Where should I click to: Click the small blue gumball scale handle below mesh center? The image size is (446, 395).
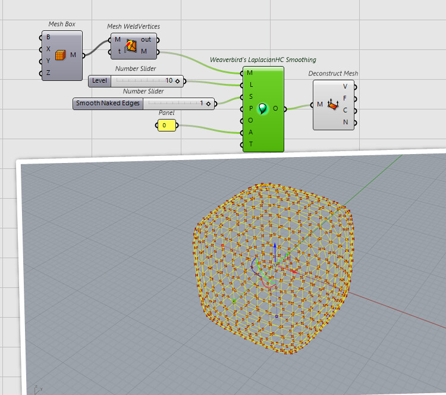[x=277, y=316]
